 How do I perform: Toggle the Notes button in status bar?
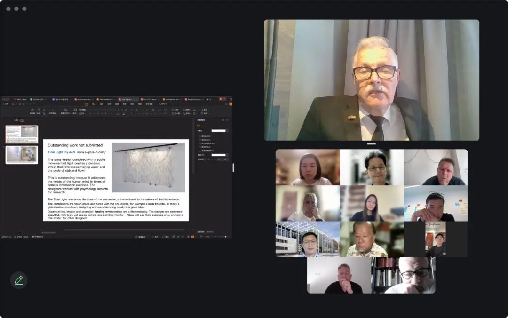(156, 237)
